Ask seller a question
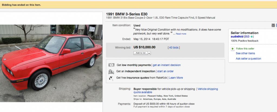 [248, 59]
